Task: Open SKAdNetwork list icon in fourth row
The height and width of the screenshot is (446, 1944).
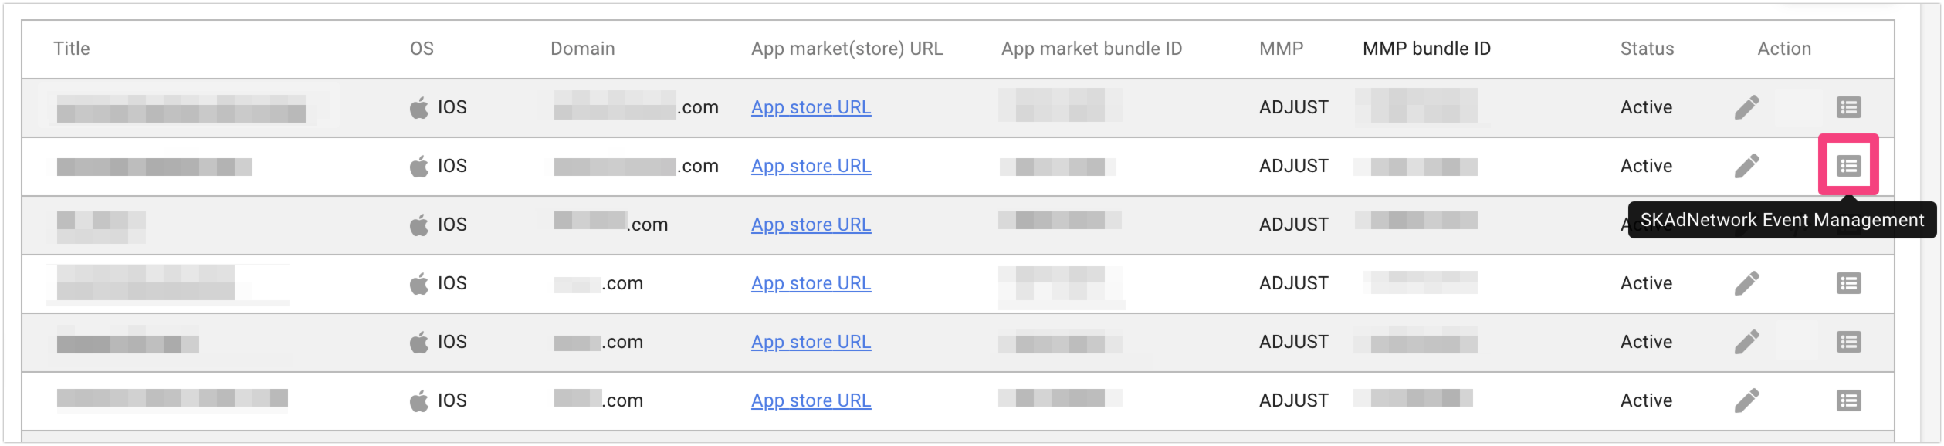Action: pos(1848,283)
